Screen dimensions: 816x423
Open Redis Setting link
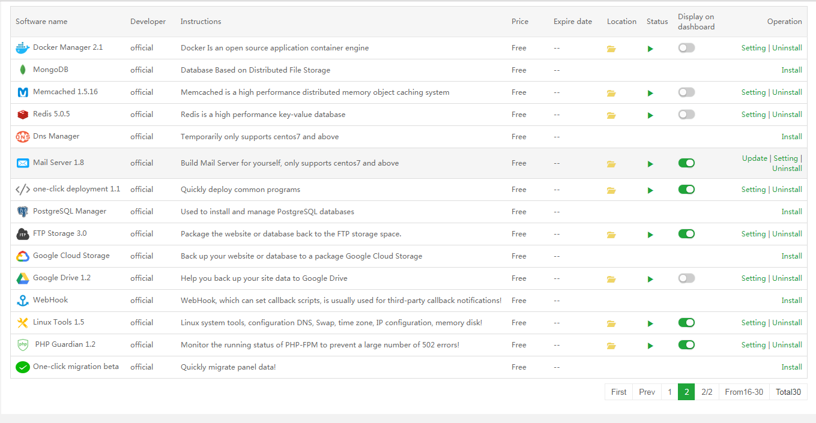pos(753,115)
